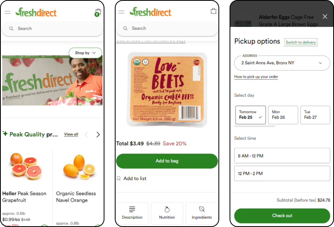Screen dimensions: 334x227
Task: Open hamburger menu on the Love Beets page
Action: (x=122, y=12)
